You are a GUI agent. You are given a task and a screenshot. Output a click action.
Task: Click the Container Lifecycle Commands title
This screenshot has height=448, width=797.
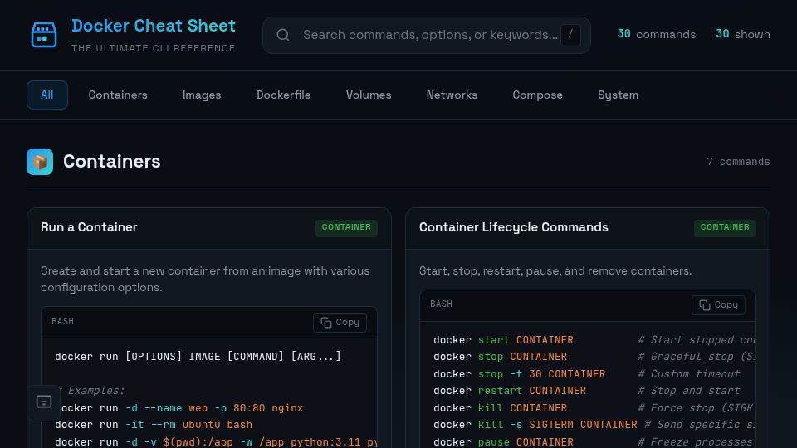coord(513,227)
